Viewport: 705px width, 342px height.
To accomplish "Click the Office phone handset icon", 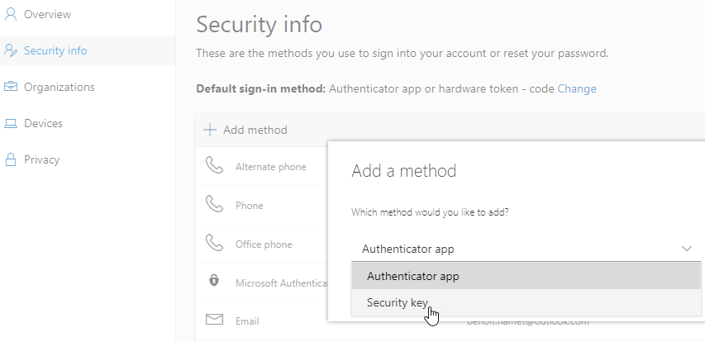I will click(x=214, y=244).
